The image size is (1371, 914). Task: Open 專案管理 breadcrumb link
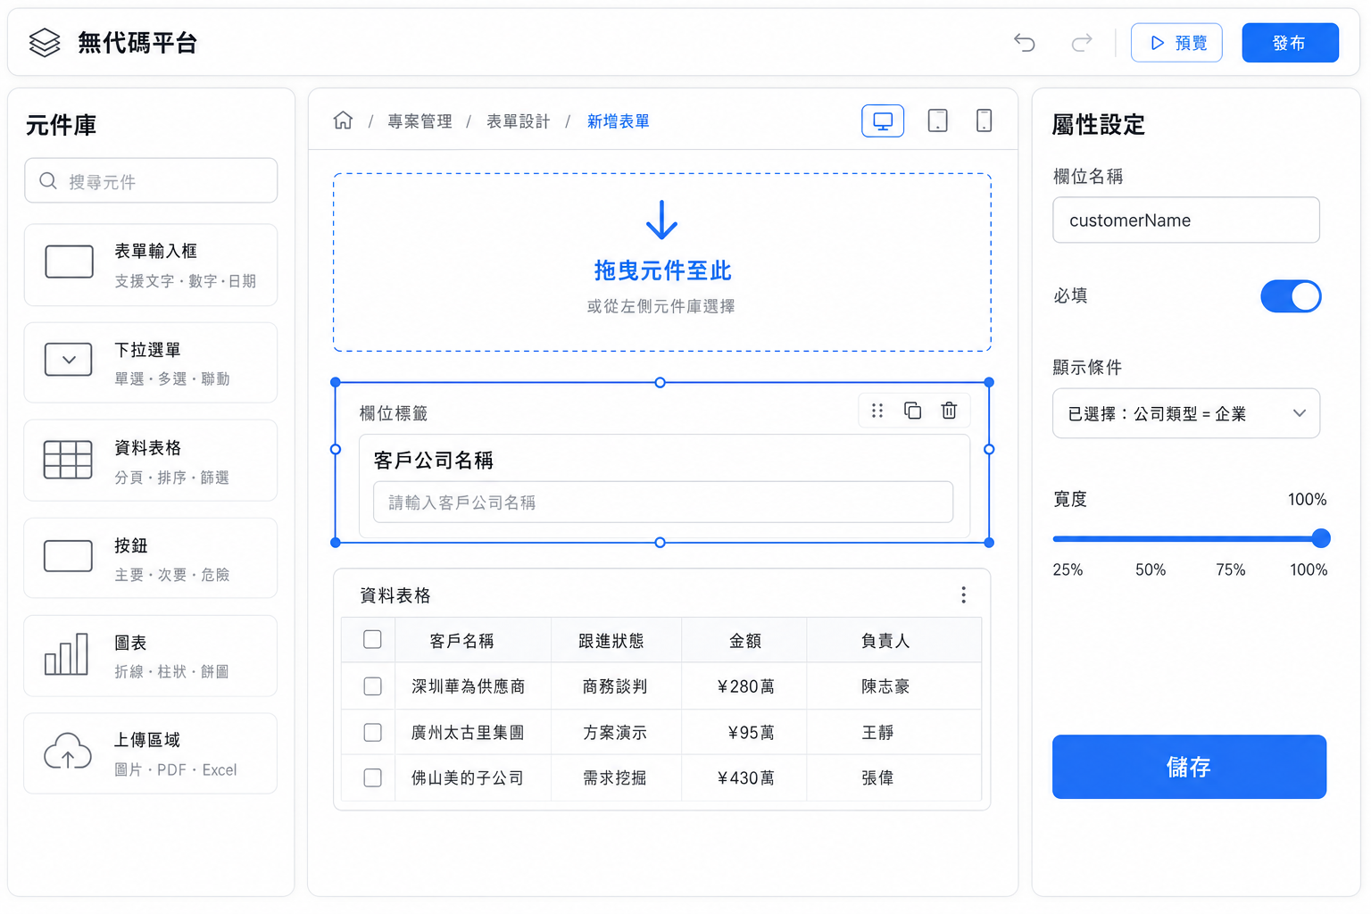point(420,121)
